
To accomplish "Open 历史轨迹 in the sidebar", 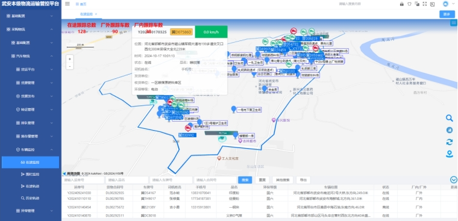I will (x=30, y=198).
